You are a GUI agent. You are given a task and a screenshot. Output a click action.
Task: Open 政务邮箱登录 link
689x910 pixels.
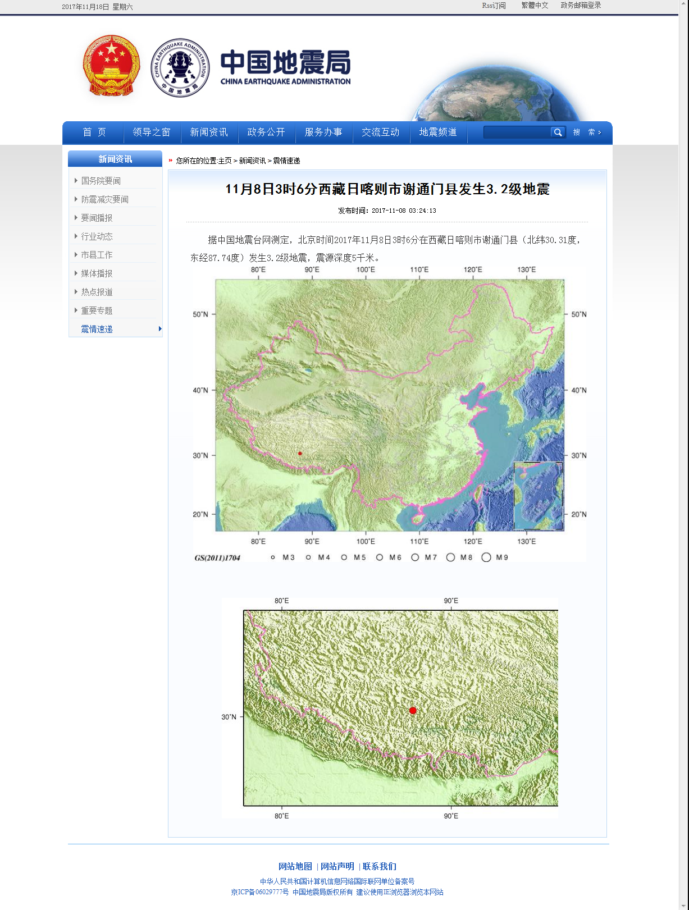pyautogui.click(x=581, y=6)
